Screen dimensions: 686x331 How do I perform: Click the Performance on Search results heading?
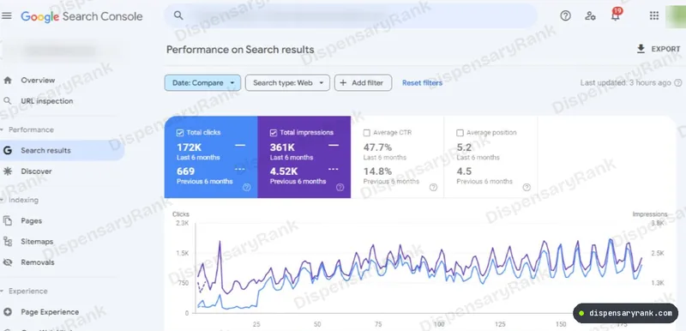pos(240,50)
